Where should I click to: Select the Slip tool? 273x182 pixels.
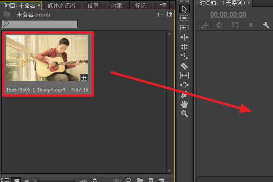184,76
